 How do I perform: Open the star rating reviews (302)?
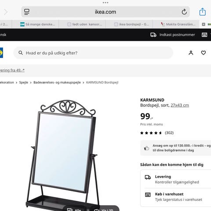(x=157, y=133)
